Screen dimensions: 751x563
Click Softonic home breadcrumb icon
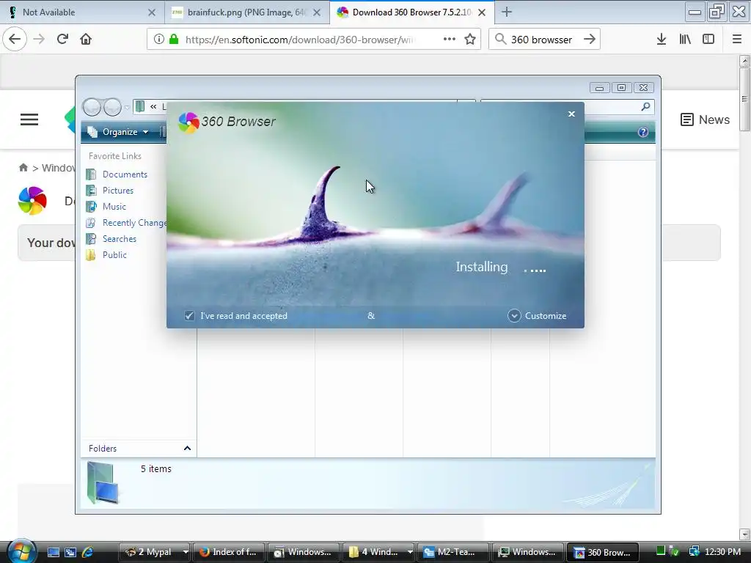point(23,168)
